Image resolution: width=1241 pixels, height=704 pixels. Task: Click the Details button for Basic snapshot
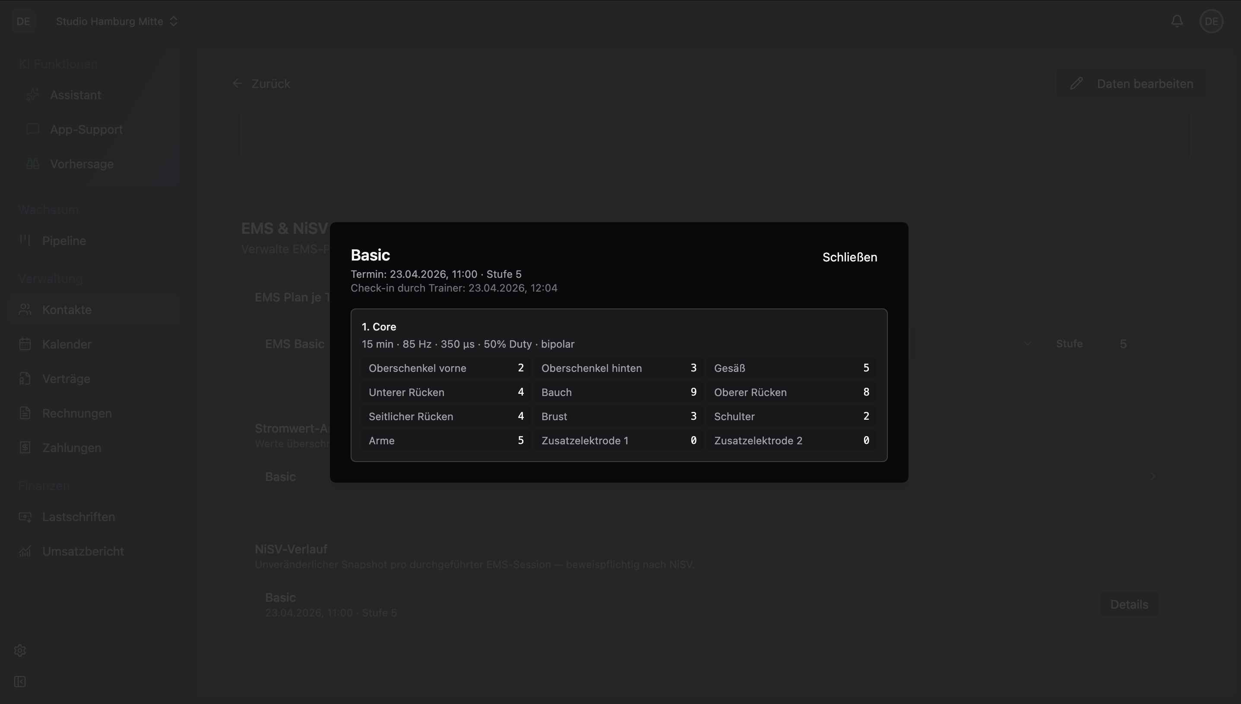[1129, 604]
